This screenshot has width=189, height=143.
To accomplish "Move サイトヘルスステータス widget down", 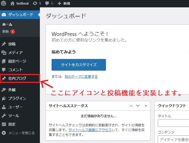I will [x=138, y=106].
